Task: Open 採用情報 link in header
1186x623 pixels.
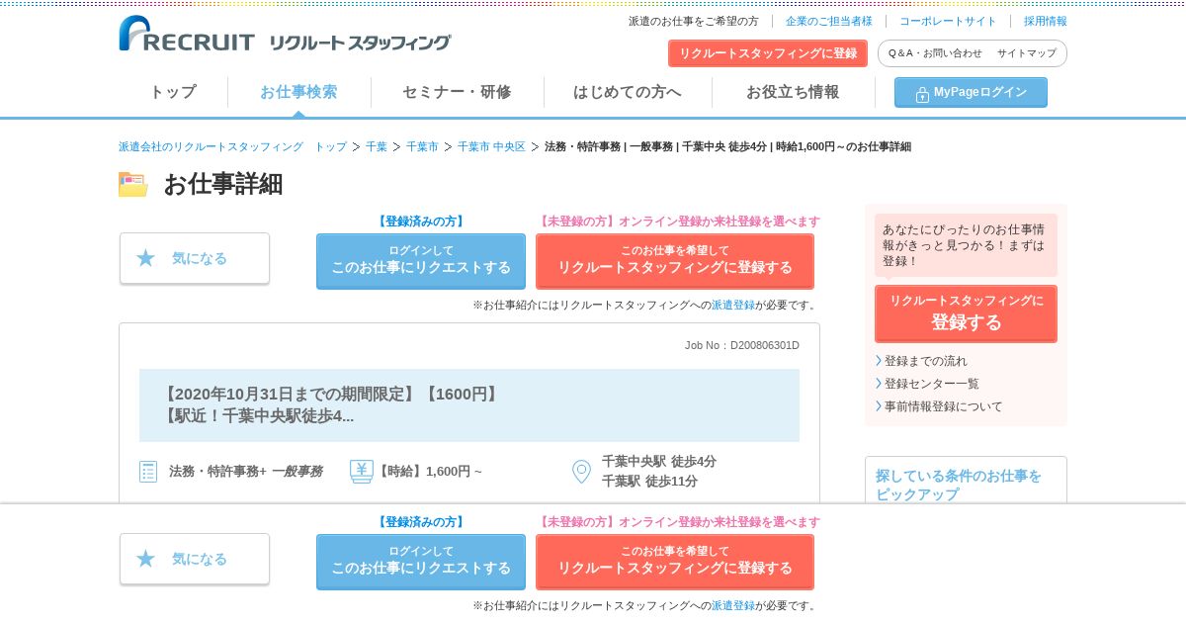Action: (1046, 21)
